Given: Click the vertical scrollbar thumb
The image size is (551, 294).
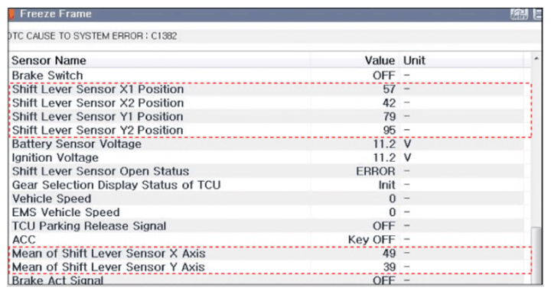Looking at the screenshot, I should (536, 254).
